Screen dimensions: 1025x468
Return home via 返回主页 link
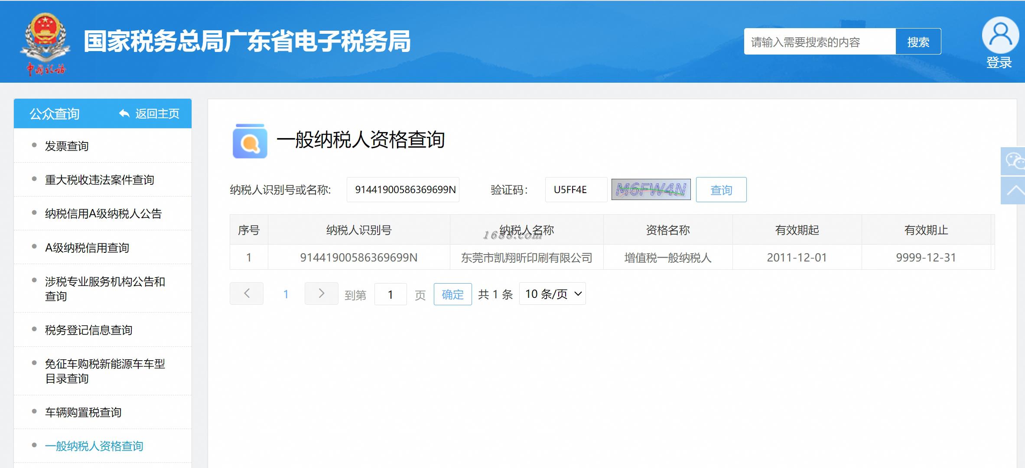157,113
